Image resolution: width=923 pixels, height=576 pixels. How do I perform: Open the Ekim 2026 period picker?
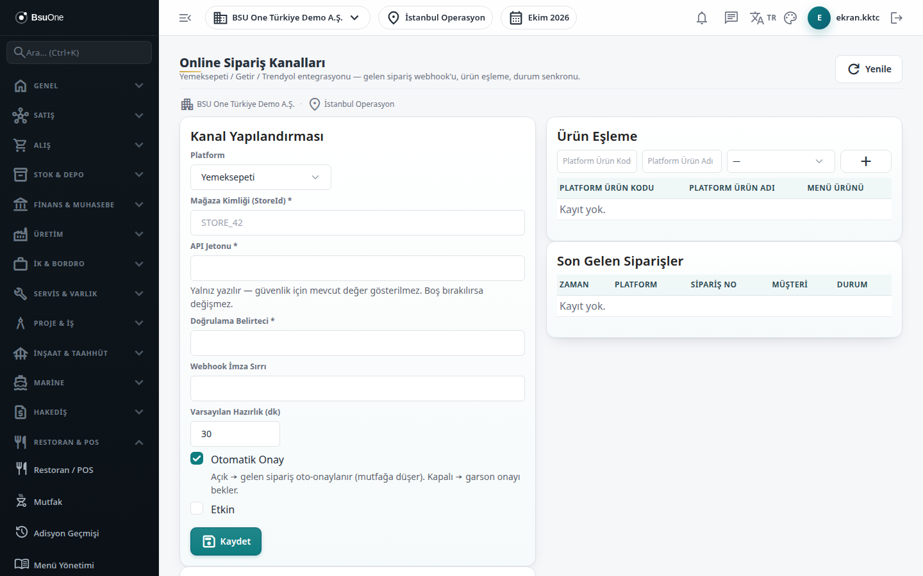tap(538, 18)
